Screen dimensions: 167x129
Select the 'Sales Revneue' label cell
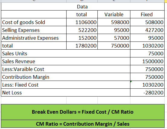(66, 61)
